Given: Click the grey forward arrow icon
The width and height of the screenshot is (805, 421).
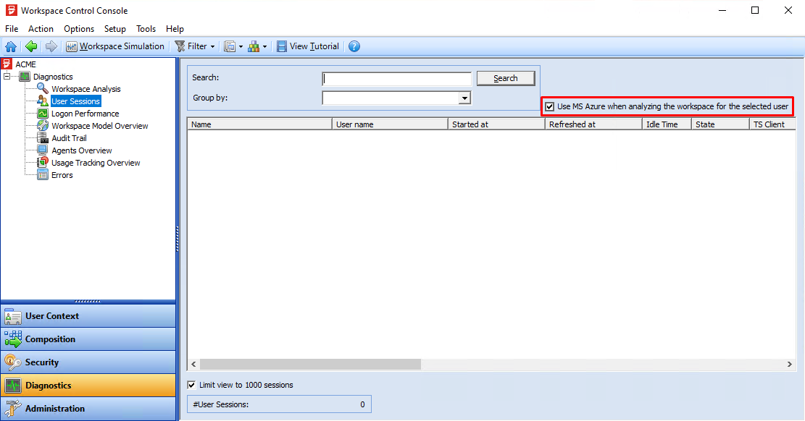Looking at the screenshot, I should tap(51, 47).
